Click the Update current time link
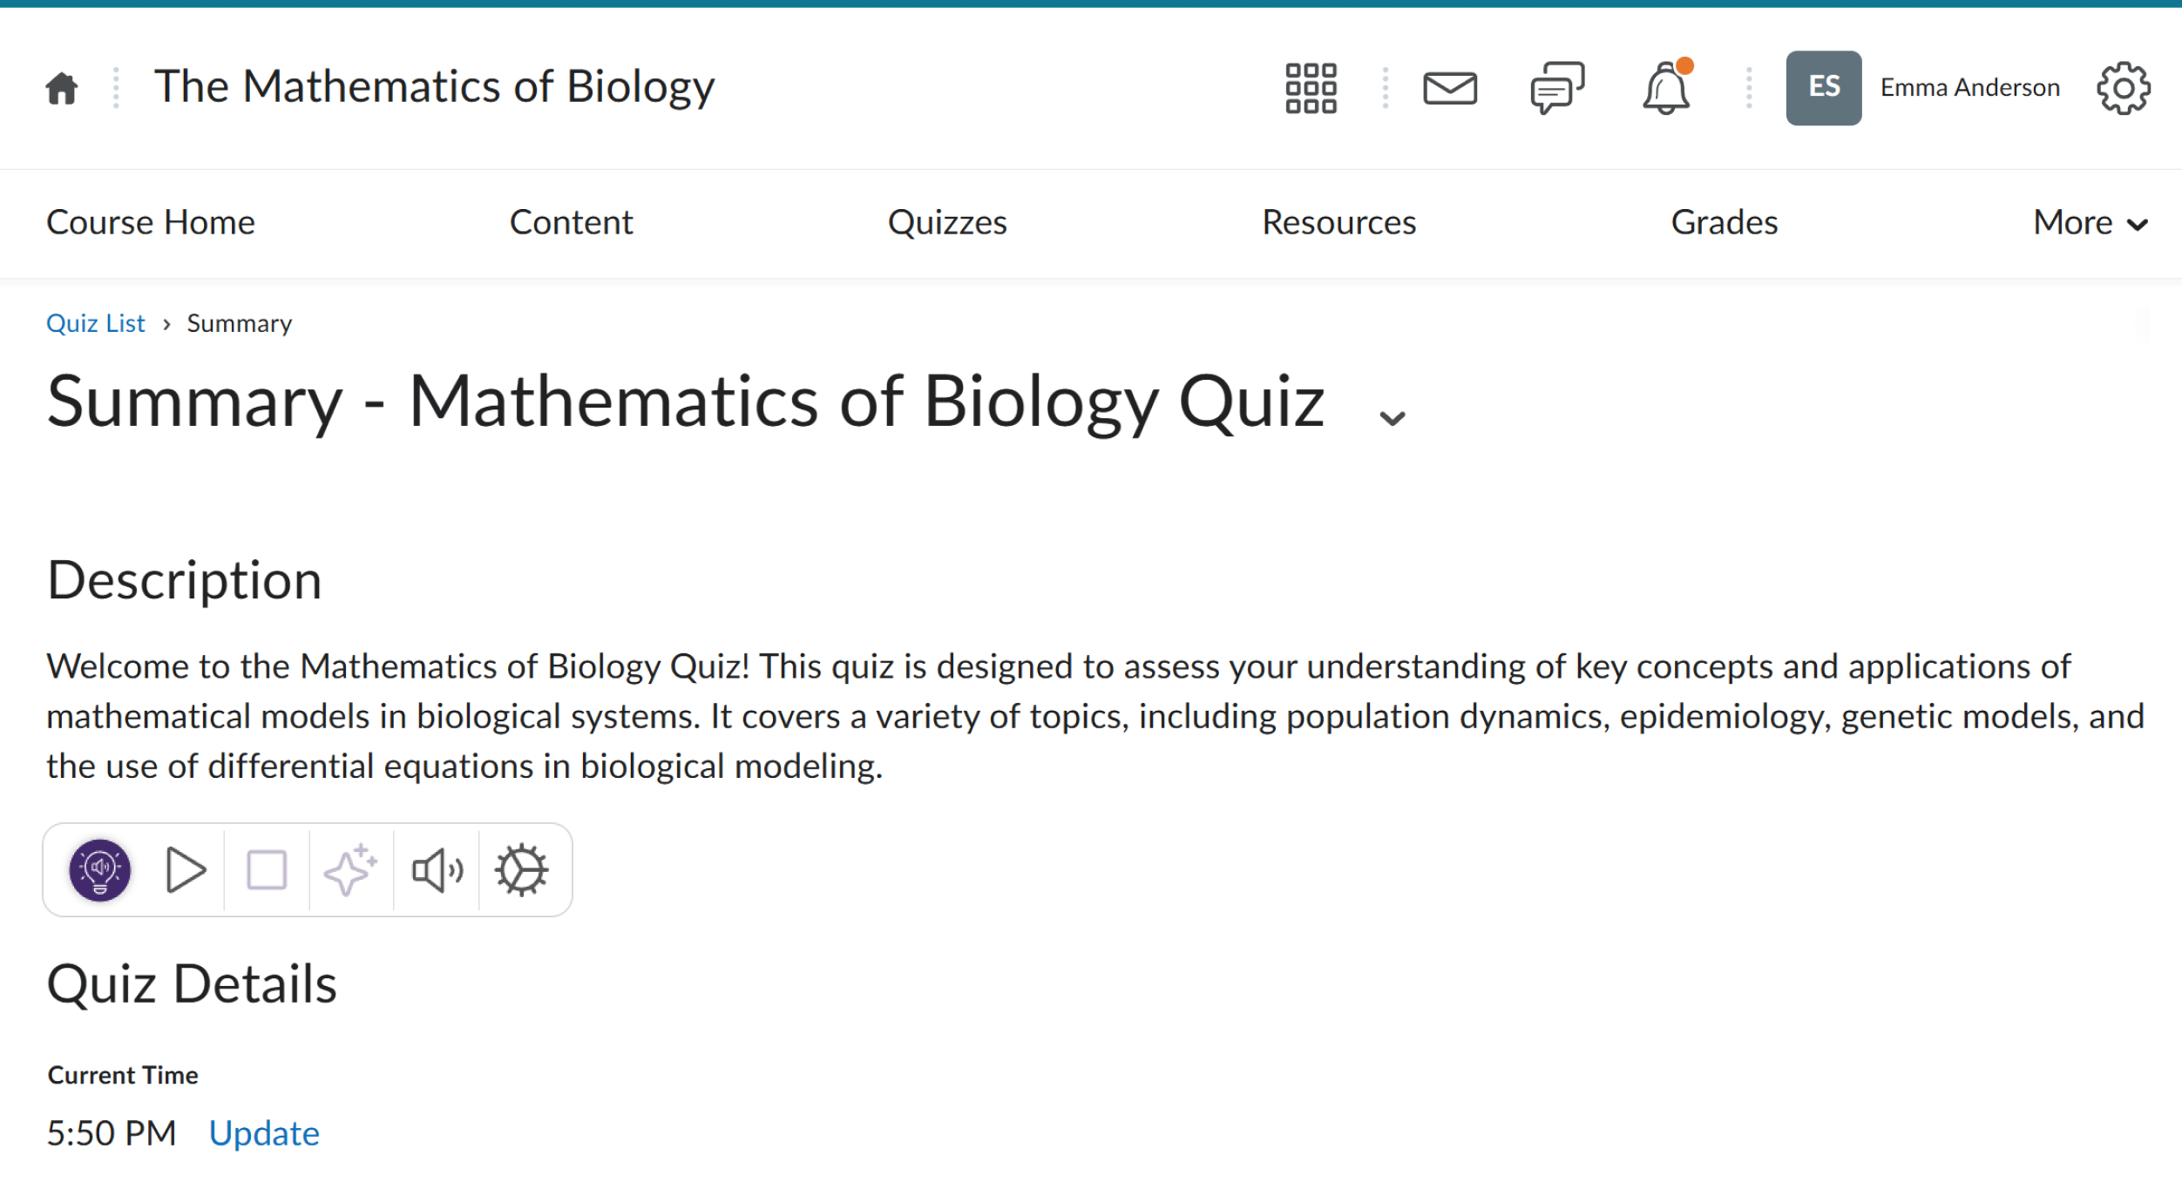The image size is (2182, 1189). pos(264,1133)
